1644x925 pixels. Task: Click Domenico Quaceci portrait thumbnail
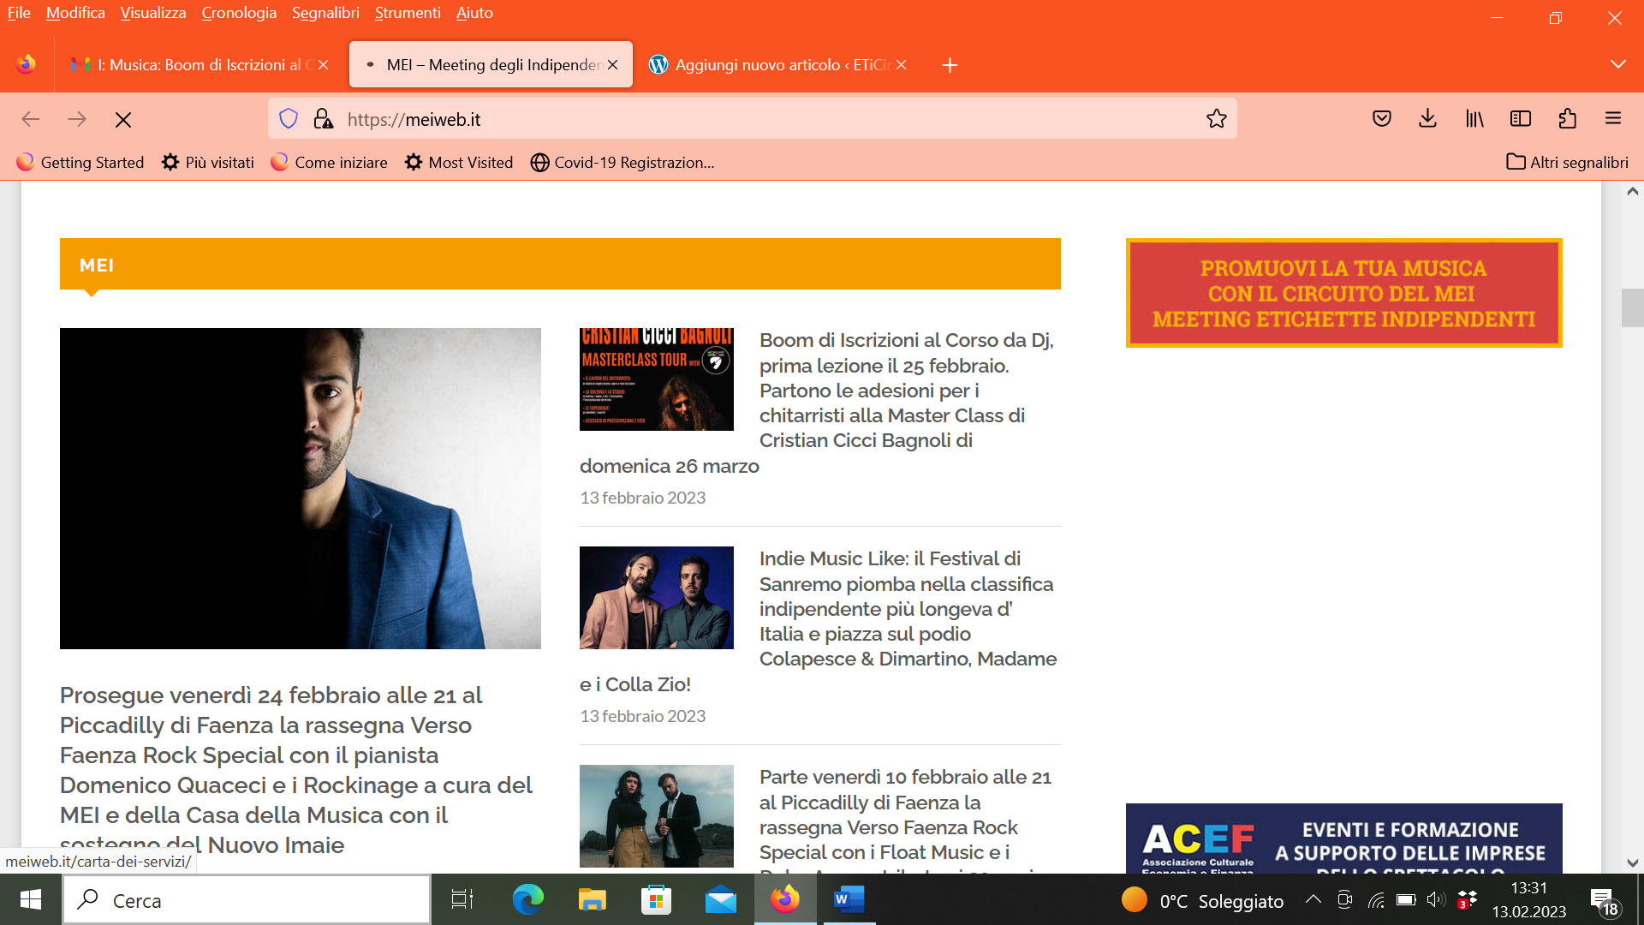301,488
